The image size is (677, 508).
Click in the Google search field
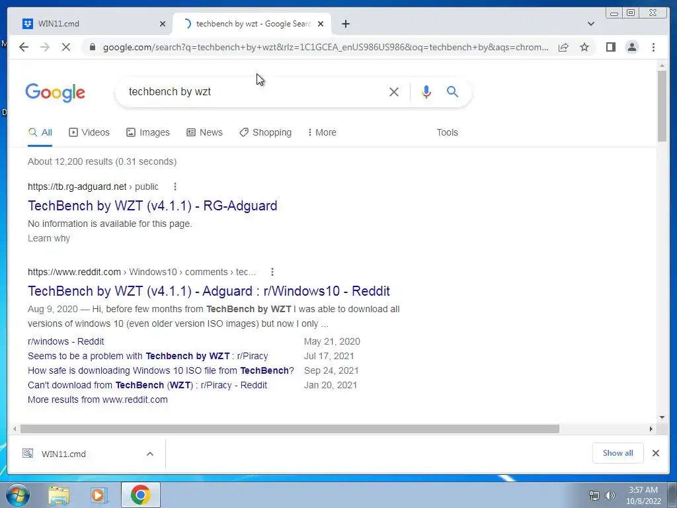255,91
